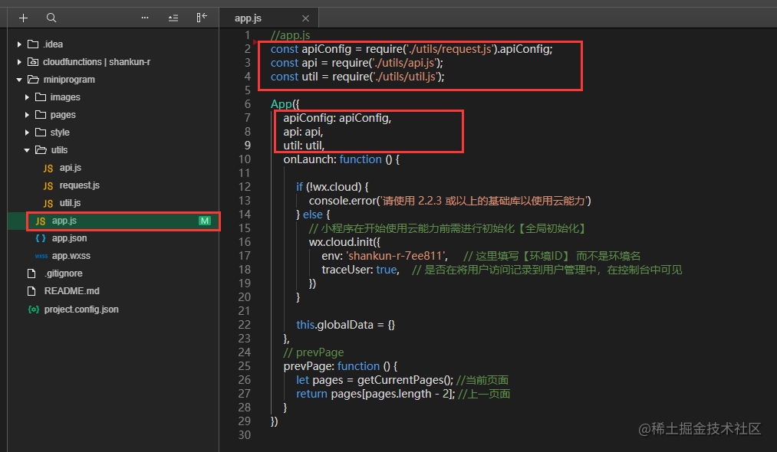
Task: Place cursor on './utils/request.js' string
Action: [450, 49]
